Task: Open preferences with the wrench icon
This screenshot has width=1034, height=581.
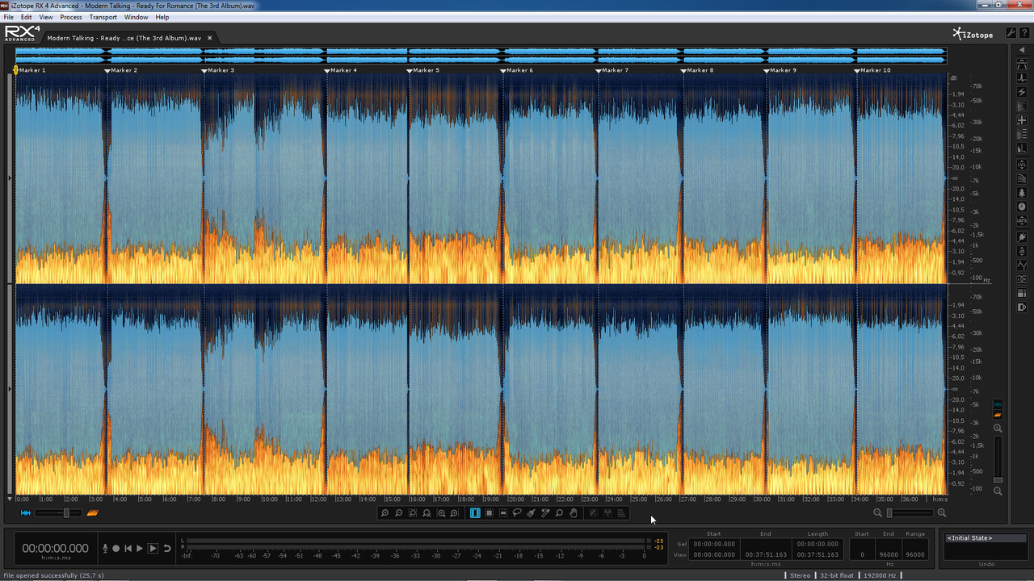Action: [x=1011, y=33]
